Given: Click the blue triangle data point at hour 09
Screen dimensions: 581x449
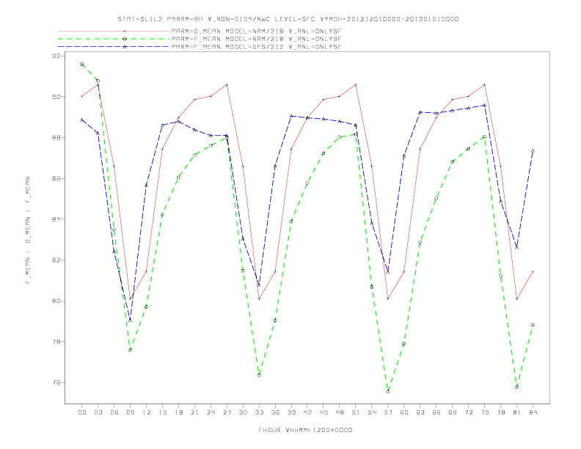Looking at the screenshot, I should (130, 320).
